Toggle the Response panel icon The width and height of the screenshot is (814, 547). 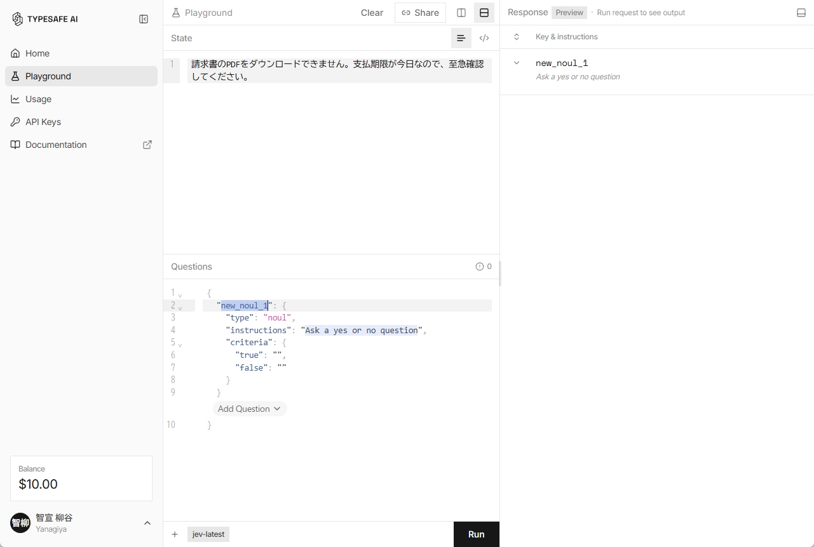[x=801, y=13]
